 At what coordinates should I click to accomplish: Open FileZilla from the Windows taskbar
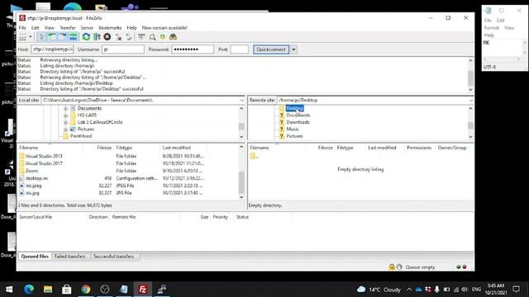point(143,290)
